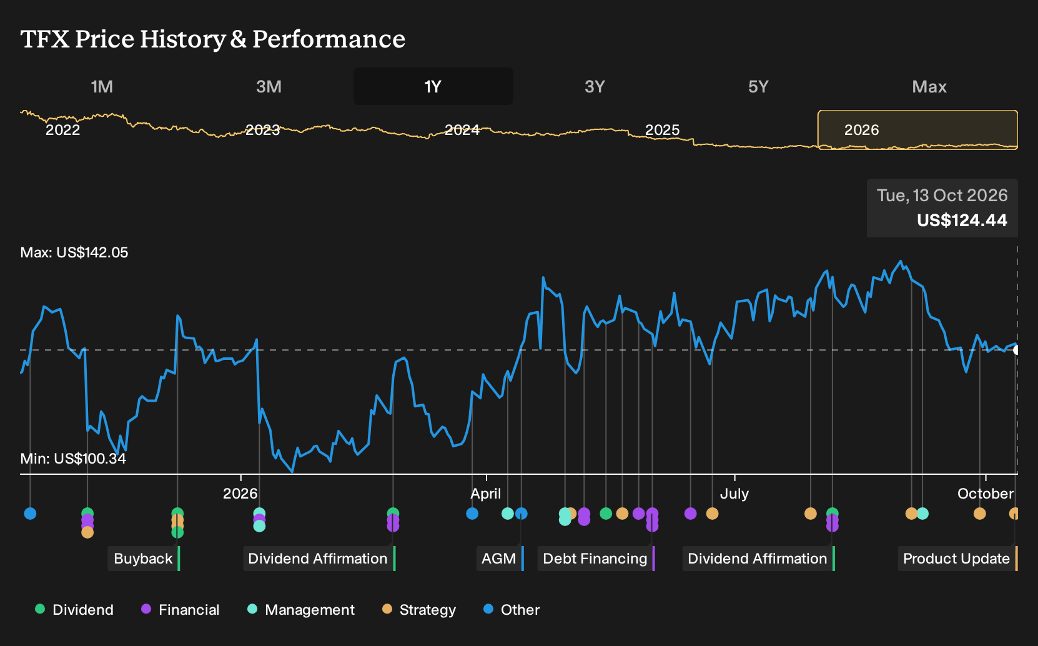
Task: Open the Product Update event label
Action: coord(957,559)
